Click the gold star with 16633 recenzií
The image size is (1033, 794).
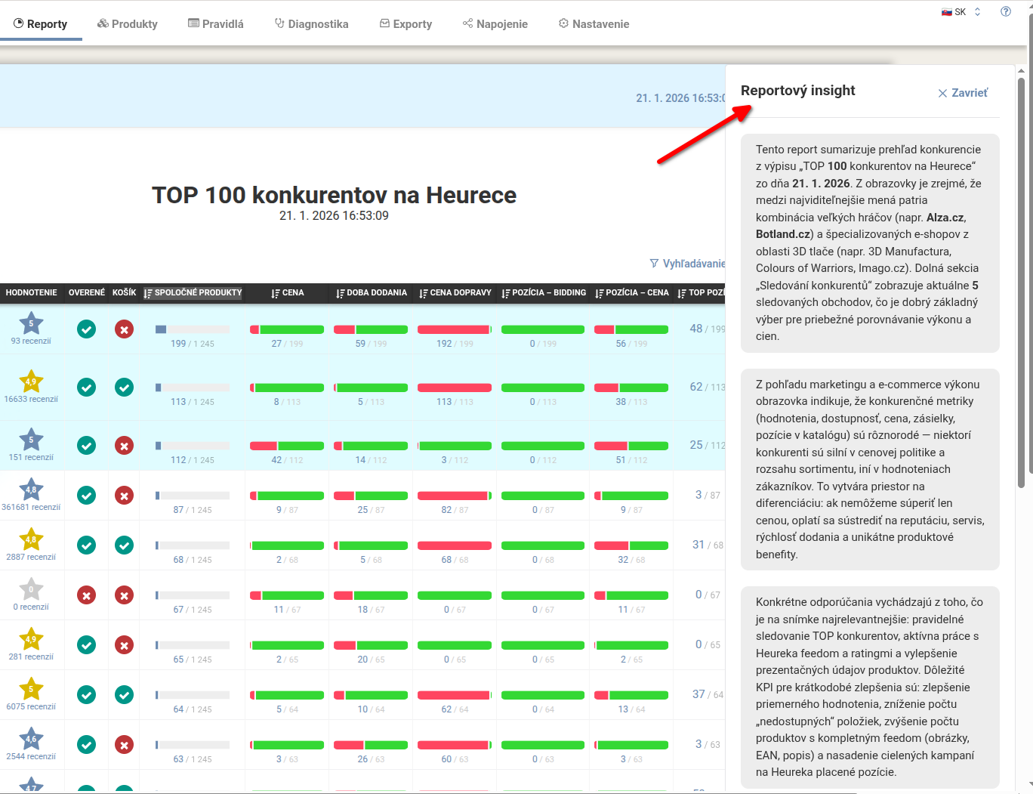(x=31, y=382)
